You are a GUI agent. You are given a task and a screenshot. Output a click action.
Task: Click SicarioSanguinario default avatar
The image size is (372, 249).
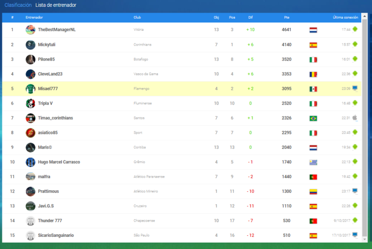tap(30, 235)
